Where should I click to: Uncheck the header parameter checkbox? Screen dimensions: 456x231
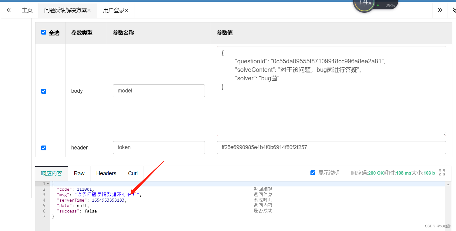tap(44, 148)
